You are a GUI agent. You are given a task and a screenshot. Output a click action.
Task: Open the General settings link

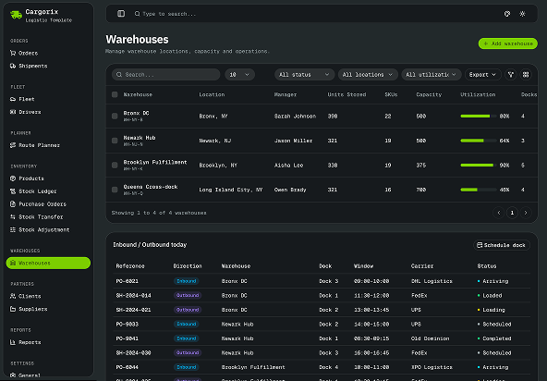pos(48,375)
